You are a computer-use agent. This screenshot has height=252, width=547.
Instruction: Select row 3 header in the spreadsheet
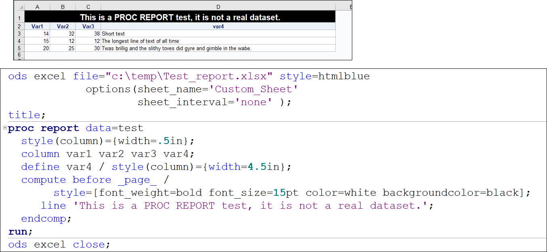19,34
